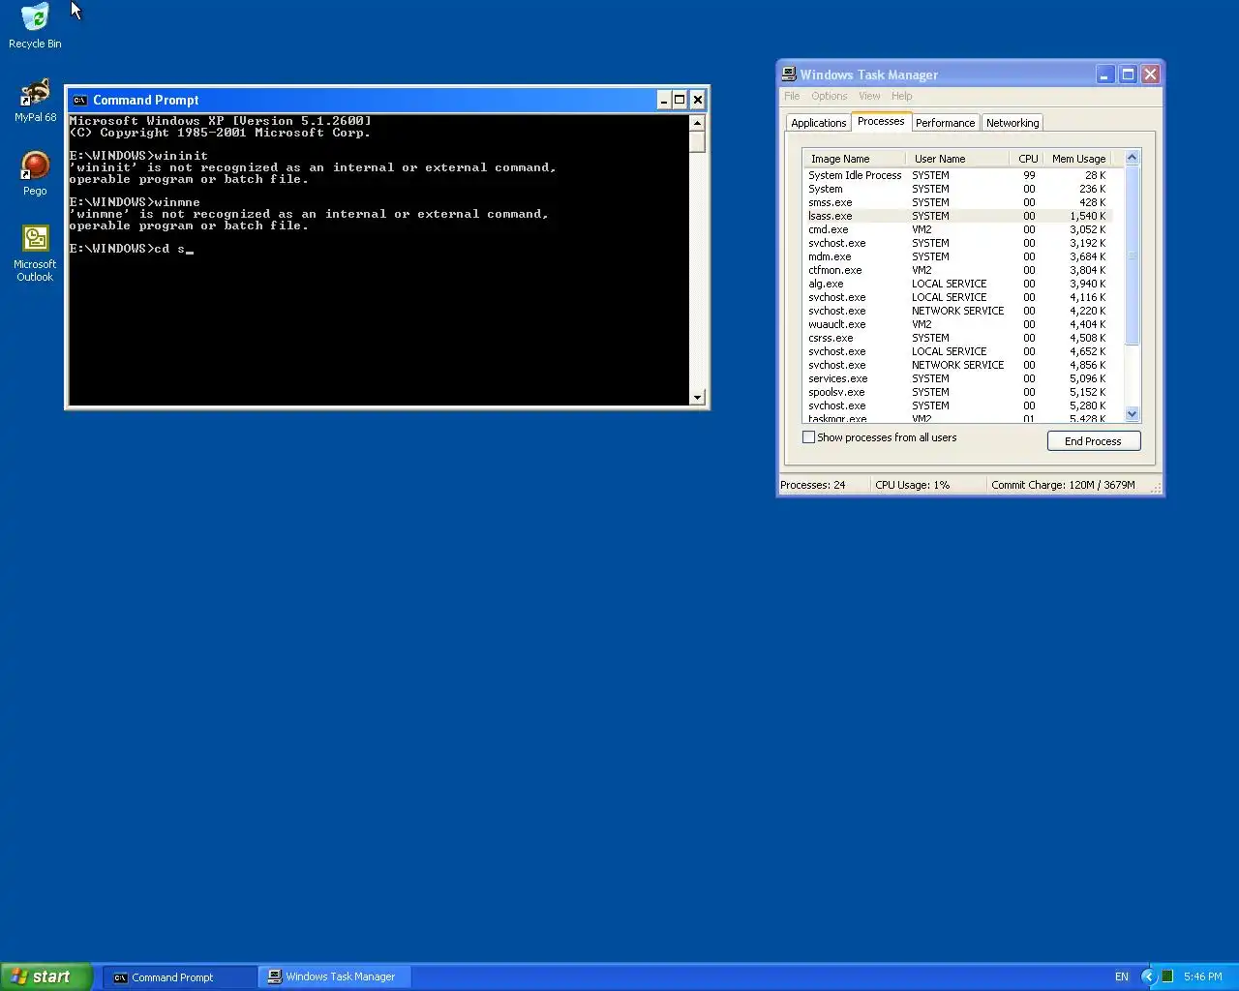Check Show processes from all users

[x=808, y=437]
